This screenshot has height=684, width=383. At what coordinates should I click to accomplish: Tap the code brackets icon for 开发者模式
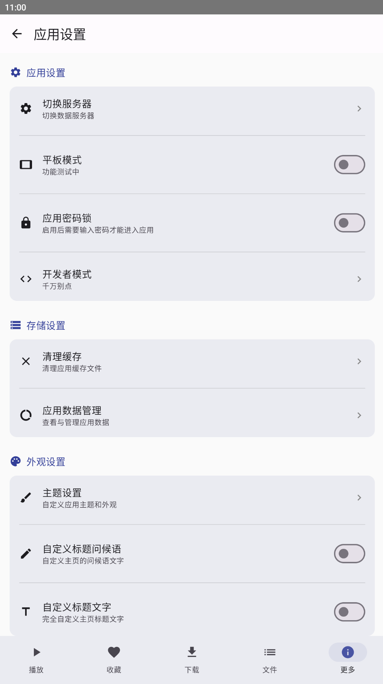tap(26, 279)
